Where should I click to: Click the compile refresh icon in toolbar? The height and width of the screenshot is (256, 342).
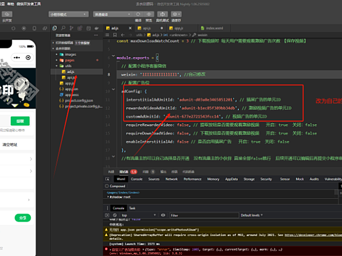pyautogui.click(x=138, y=14)
